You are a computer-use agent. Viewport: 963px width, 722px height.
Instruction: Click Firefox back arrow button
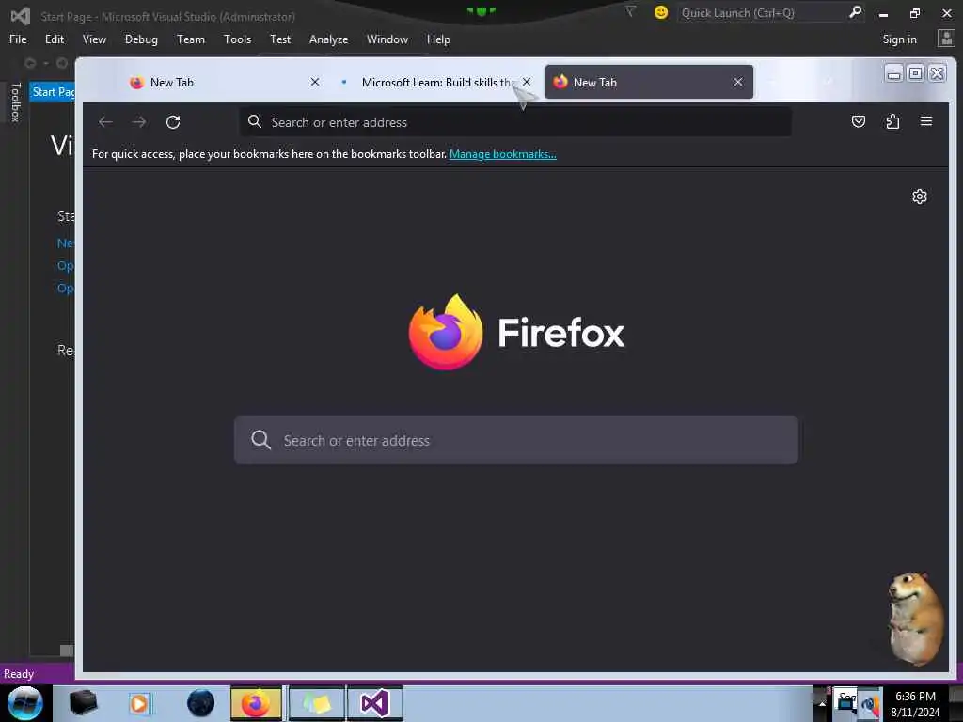tap(105, 122)
